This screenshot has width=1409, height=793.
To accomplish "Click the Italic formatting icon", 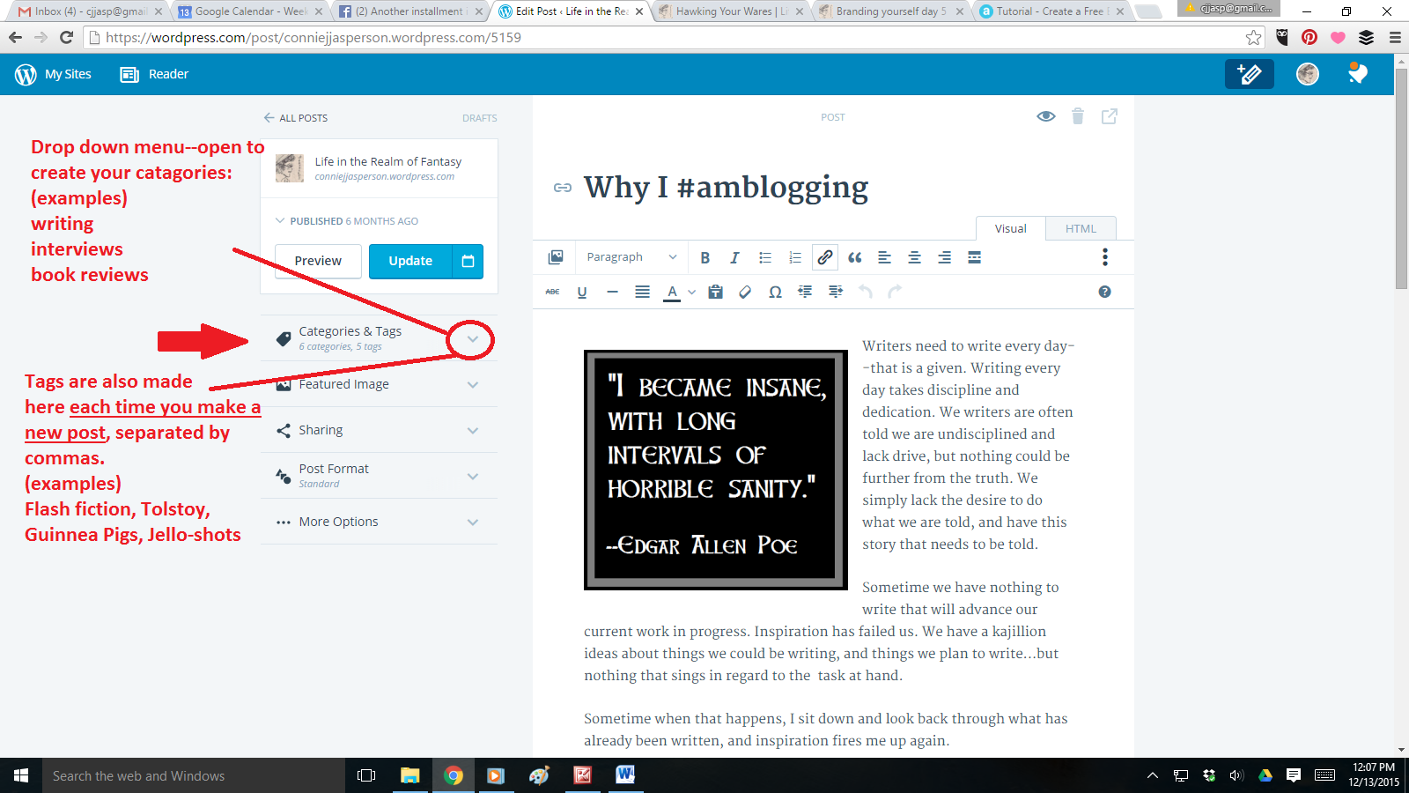I will coord(734,258).
